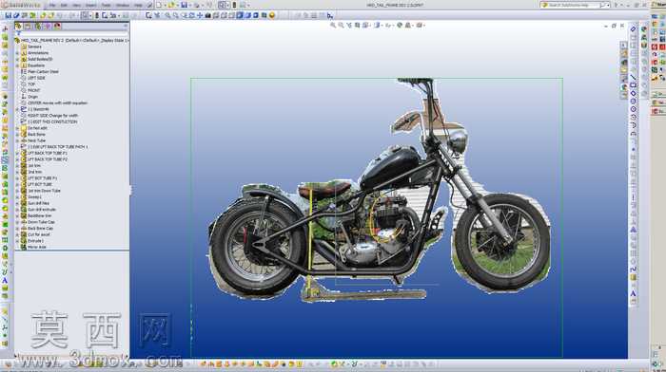The height and width of the screenshot is (372, 666).
Task: Expand the LFT BACK TOP TUBE P1 feature
Action: (x=17, y=153)
